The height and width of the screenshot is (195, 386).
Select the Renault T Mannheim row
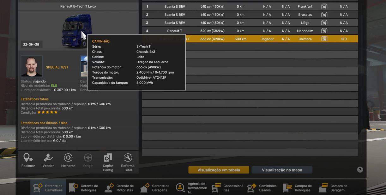[x=250, y=31]
